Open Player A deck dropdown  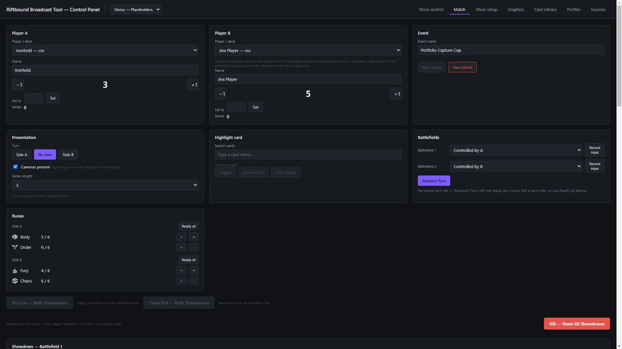point(105,50)
